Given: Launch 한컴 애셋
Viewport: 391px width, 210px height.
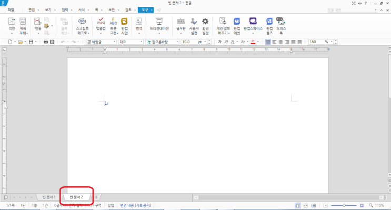Looking at the screenshot, I should [x=237, y=26].
